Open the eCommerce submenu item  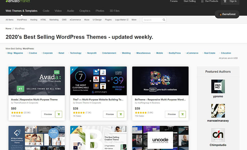tap(75, 20)
